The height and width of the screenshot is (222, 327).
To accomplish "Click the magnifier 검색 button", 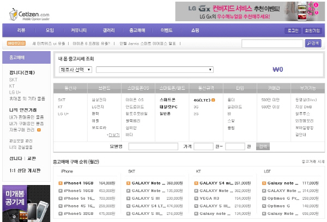I will (313, 44).
